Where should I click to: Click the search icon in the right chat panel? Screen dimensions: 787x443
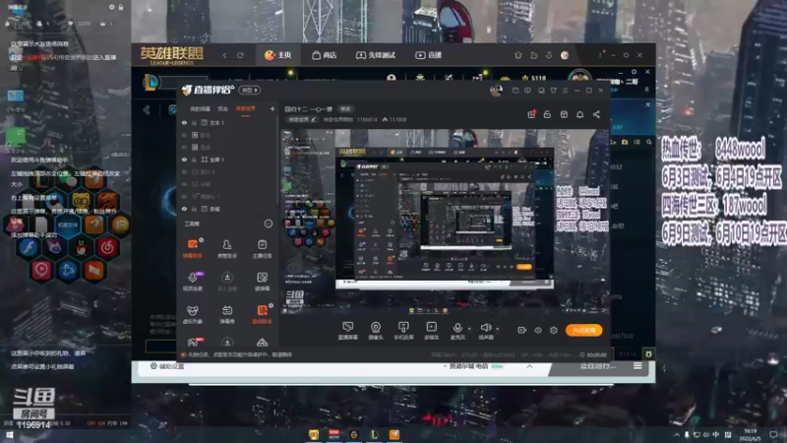(x=649, y=142)
